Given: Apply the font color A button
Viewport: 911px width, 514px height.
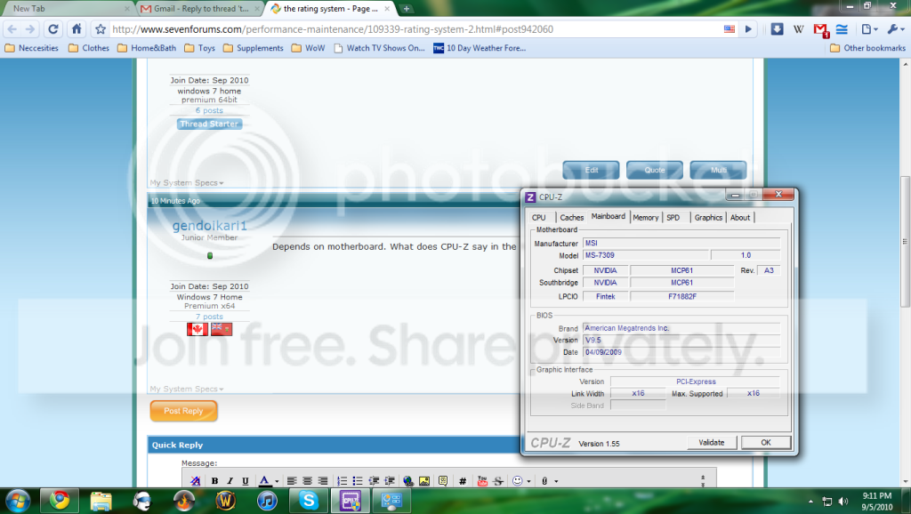Looking at the screenshot, I should point(263,481).
